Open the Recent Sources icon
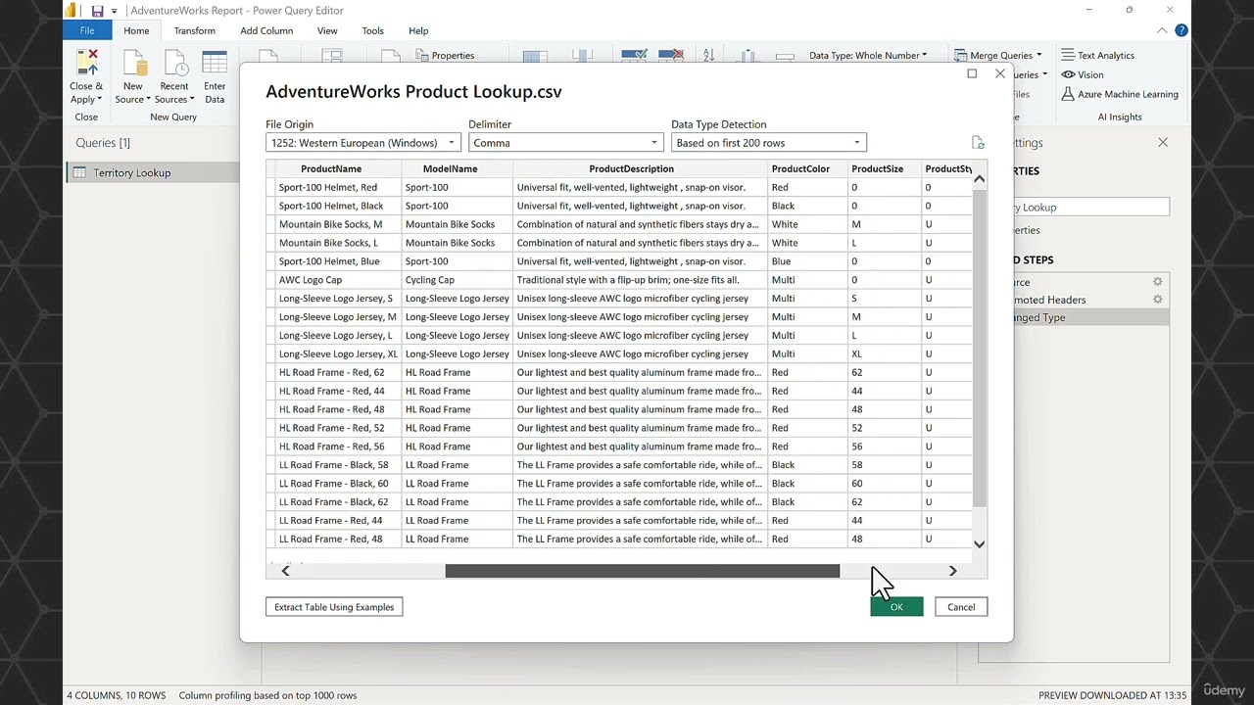This screenshot has height=705, width=1254. 174,64
